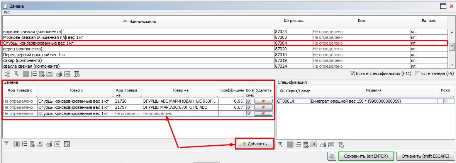
Task: Click the SKU table vertical scrollbar
Action: click(x=452, y=47)
